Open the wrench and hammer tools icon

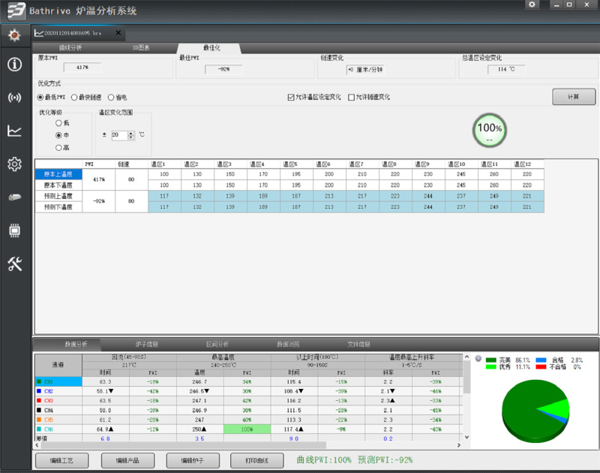14,263
